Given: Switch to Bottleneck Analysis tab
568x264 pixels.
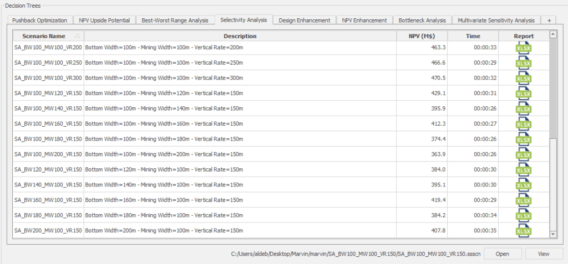Looking at the screenshot, I should (422, 20).
